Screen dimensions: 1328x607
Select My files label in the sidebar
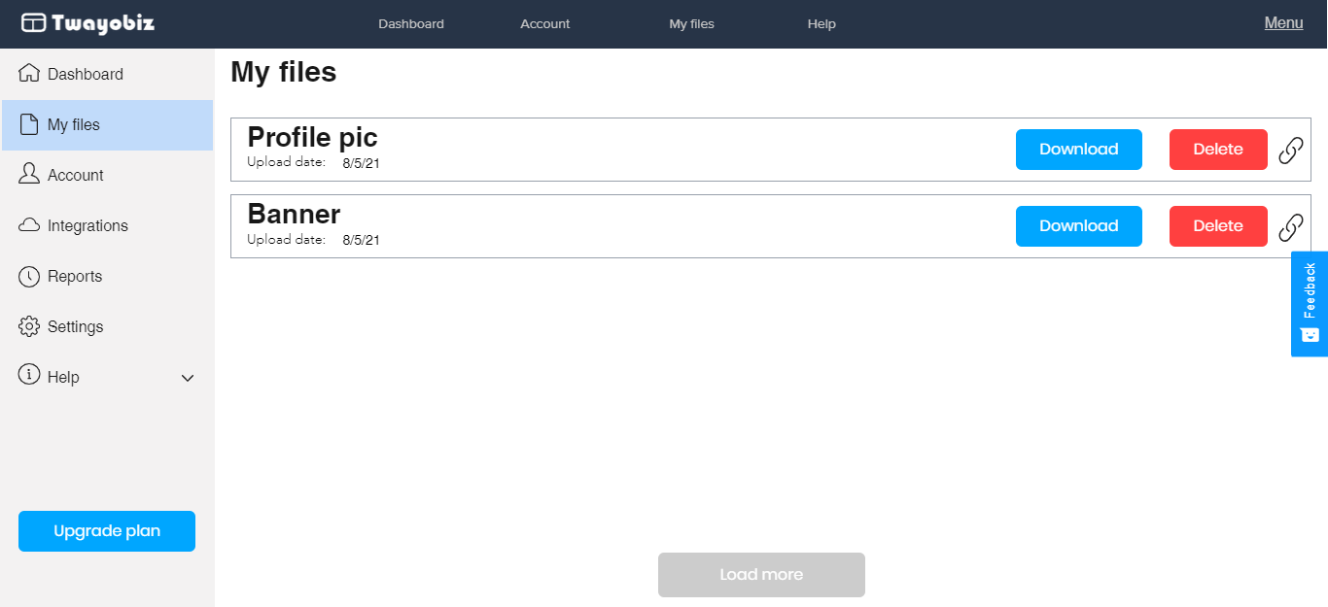coord(74,124)
